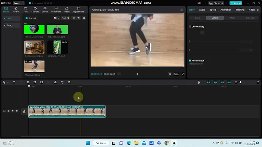Image resolution: width=262 pixels, height=147 pixels.
Task: Select the Added dancing video thumbnail
Action: click(34, 66)
